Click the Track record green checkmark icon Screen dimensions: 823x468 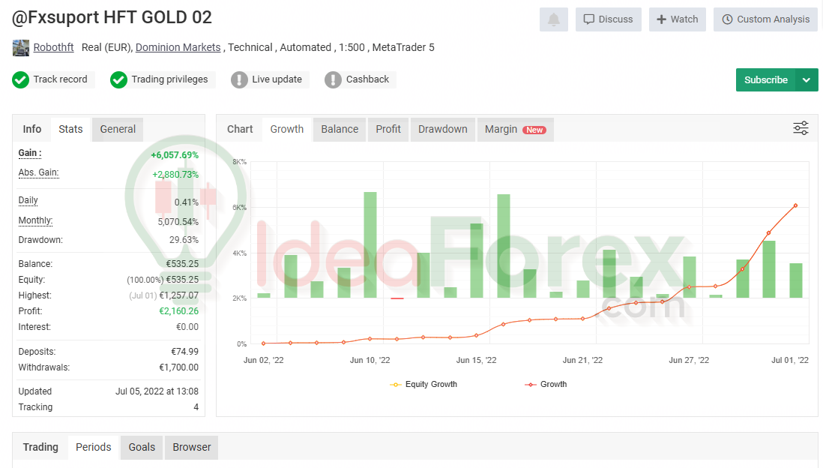click(20, 79)
